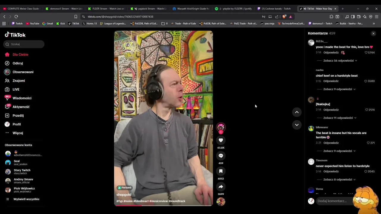Open Znajomi page

point(15,81)
